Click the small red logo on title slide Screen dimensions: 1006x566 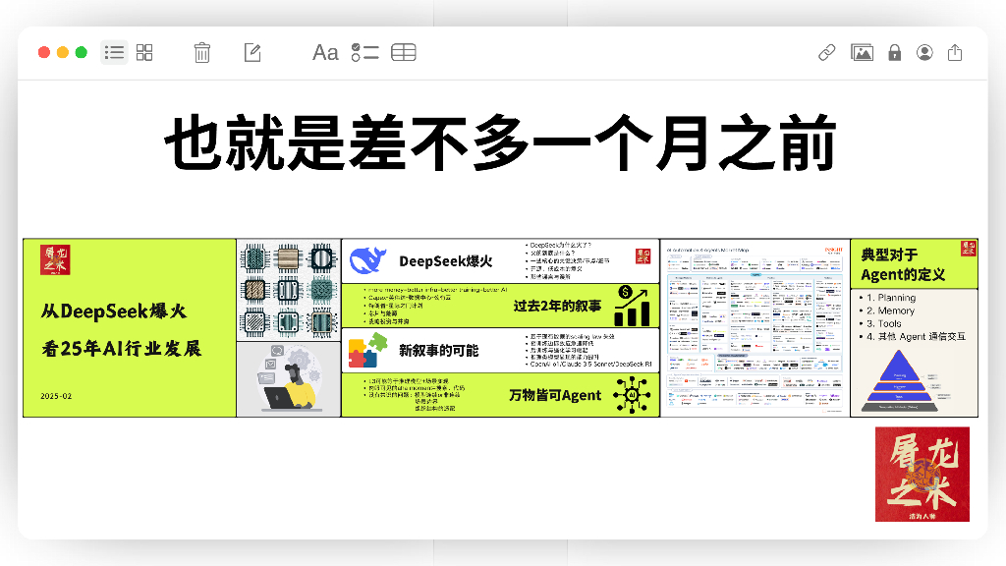(x=55, y=259)
